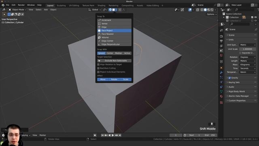Screen dimensions: 259x146
Task: Open the Texture properties checker tab
Action: pyautogui.click(x=221, y=103)
